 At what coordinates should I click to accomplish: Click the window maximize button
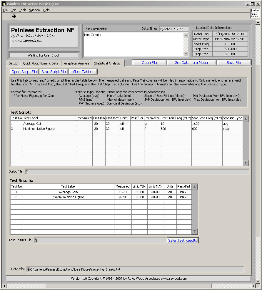253,4
